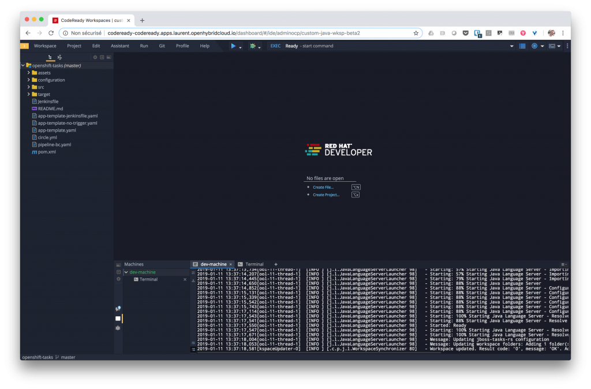The image size is (591, 389).
Task: Add a new terminal tab with plus
Action: (x=275, y=264)
